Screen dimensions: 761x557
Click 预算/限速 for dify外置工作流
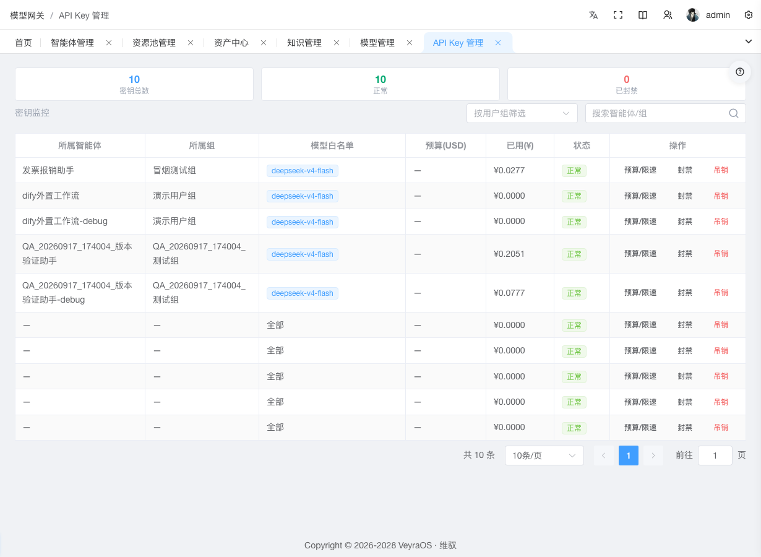[640, 196]
